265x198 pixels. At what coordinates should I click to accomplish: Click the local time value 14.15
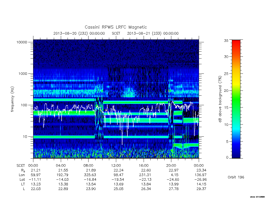(x=201, y=184)
